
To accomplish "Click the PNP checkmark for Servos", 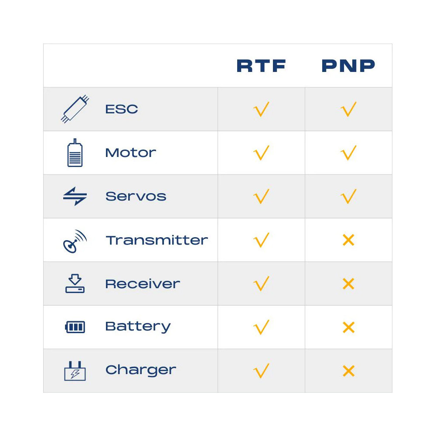I will tap(348, 196).
